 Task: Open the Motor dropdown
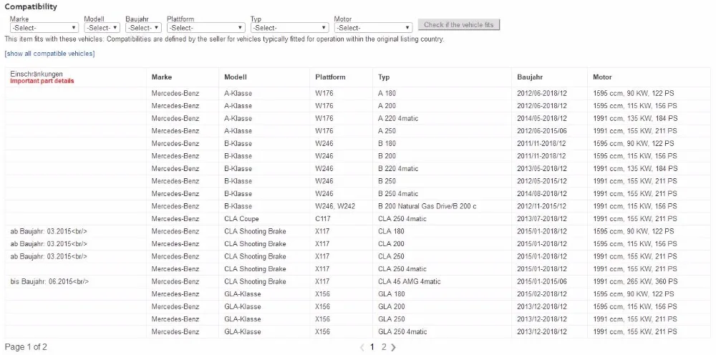373,28
